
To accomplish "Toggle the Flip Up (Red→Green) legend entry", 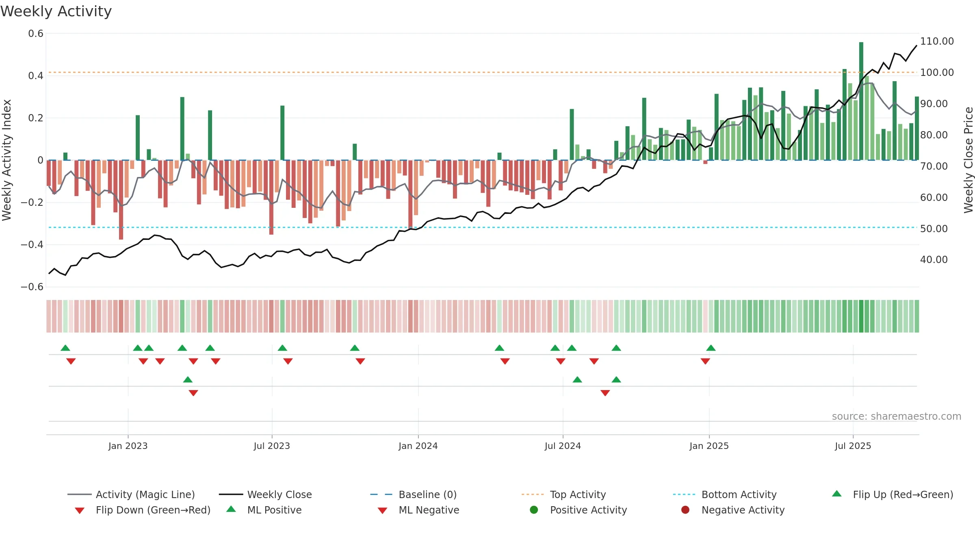I will tap(893, 494).
